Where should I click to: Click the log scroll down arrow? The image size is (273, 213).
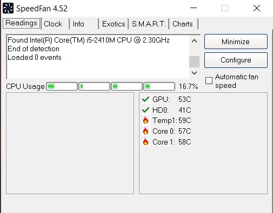pyautogui.click(x=194, y=73)
